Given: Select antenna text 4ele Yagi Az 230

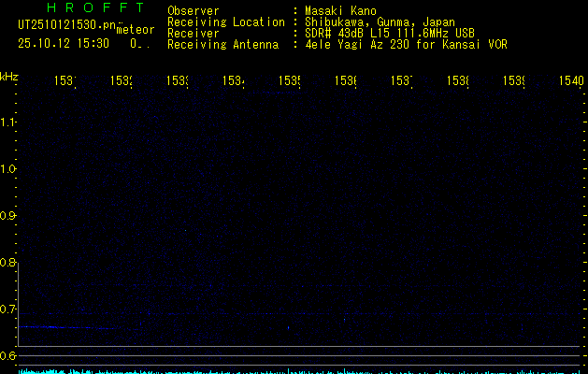Looking at the screenshot, I should (x=356, y=45).
